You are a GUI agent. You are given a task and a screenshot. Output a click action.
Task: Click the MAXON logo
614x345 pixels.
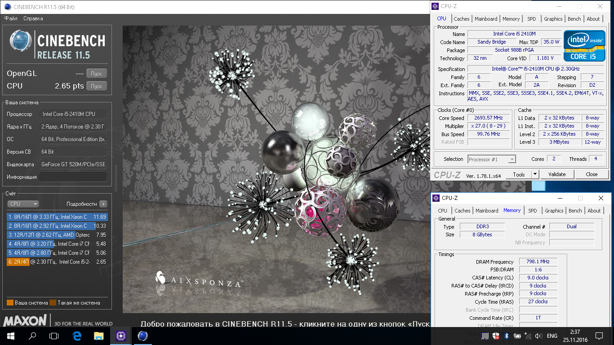pyautogui.click(x=25, y=320)
